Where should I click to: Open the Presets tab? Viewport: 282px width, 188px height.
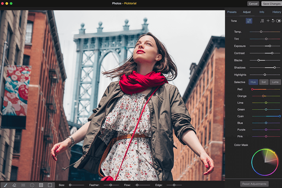232,12
